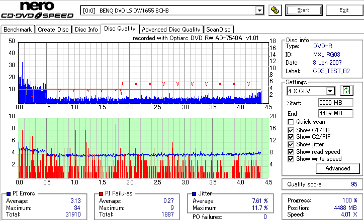This screenshot has height=221, width=364.
Task: Click the PI errors upper graph
Action: [143, 73]
